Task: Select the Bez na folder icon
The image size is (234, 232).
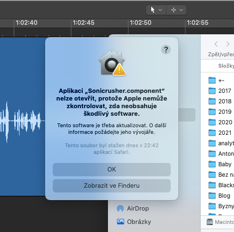Action: click(x=212, y=175)
